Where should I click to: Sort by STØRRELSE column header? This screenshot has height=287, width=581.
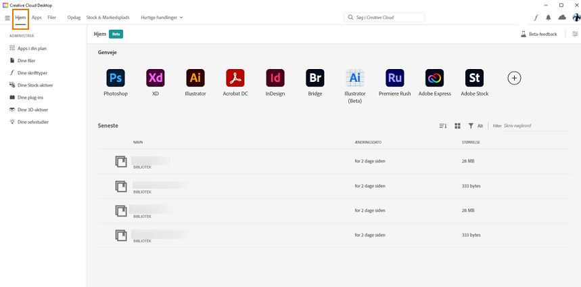[469, 142]
